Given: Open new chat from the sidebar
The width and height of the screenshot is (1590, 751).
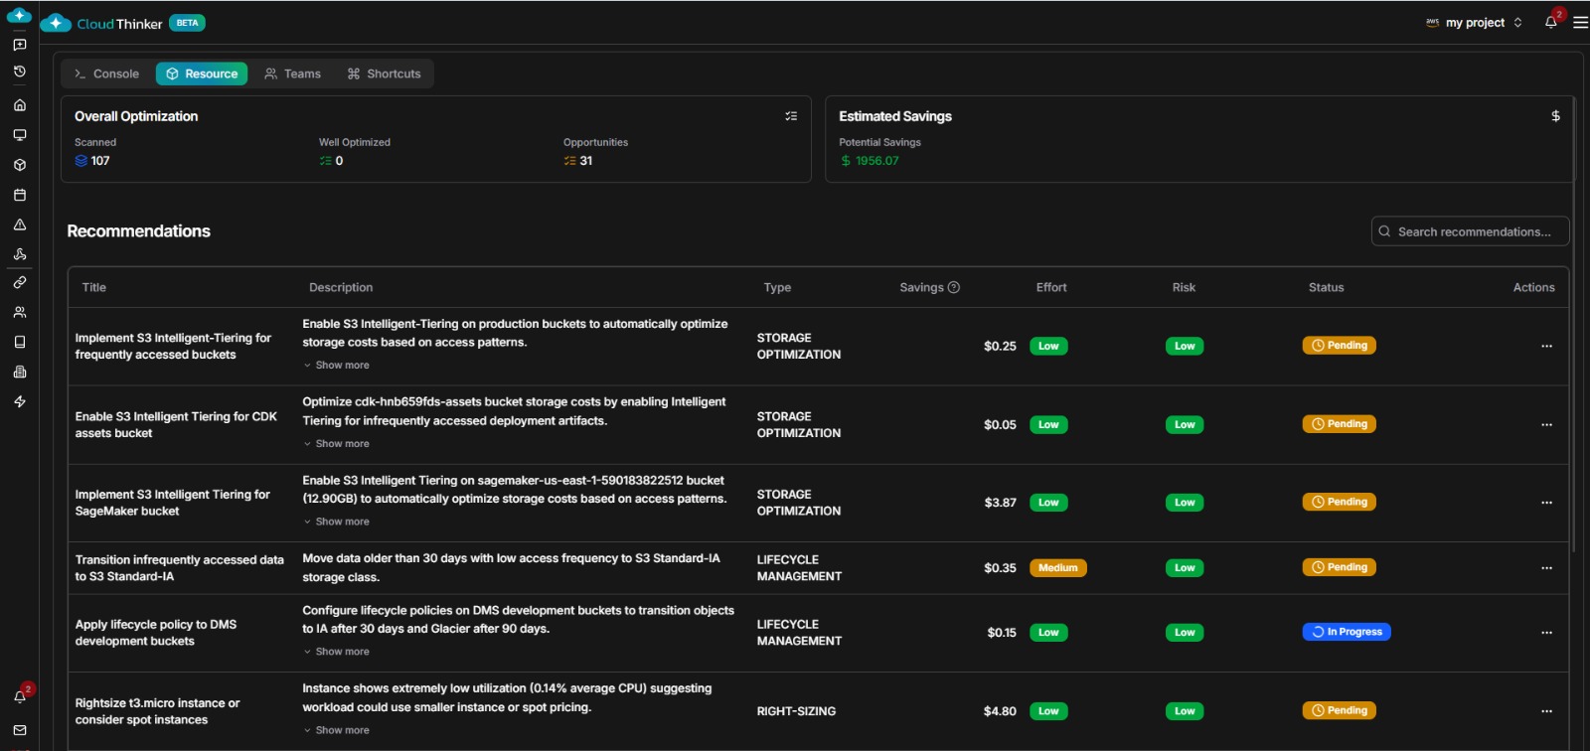Looking at the screenshot, I should (x=19, y=45).
